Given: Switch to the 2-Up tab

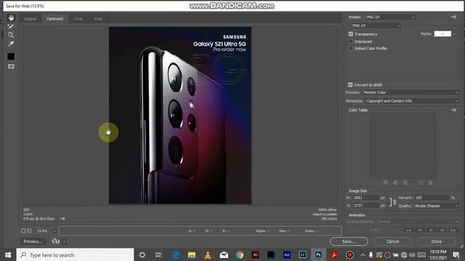Looking at the screenshot, I should coord(78,19).
